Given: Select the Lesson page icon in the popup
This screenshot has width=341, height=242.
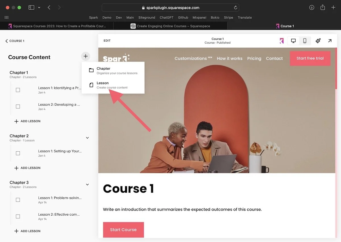Looking at the screenshot, I should 91,85.
